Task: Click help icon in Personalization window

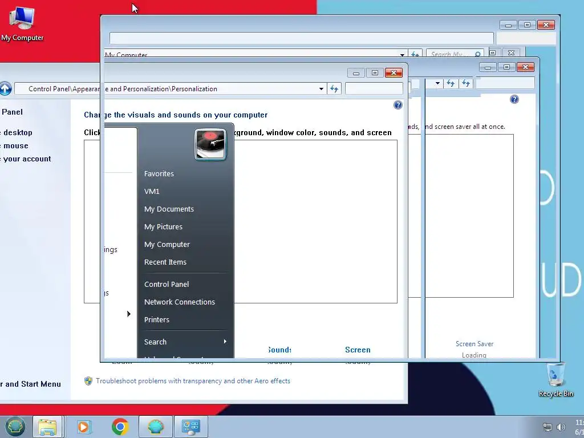Action: click(x=398, y=105)
